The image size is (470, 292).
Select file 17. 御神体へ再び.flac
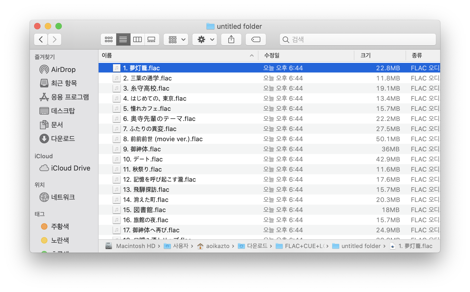pyautogui.click(x=269, y=230)
